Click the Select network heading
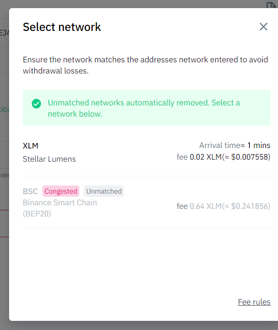Image resolution: width=278 pixels, height=330 pixels. (x=62, y=27)
